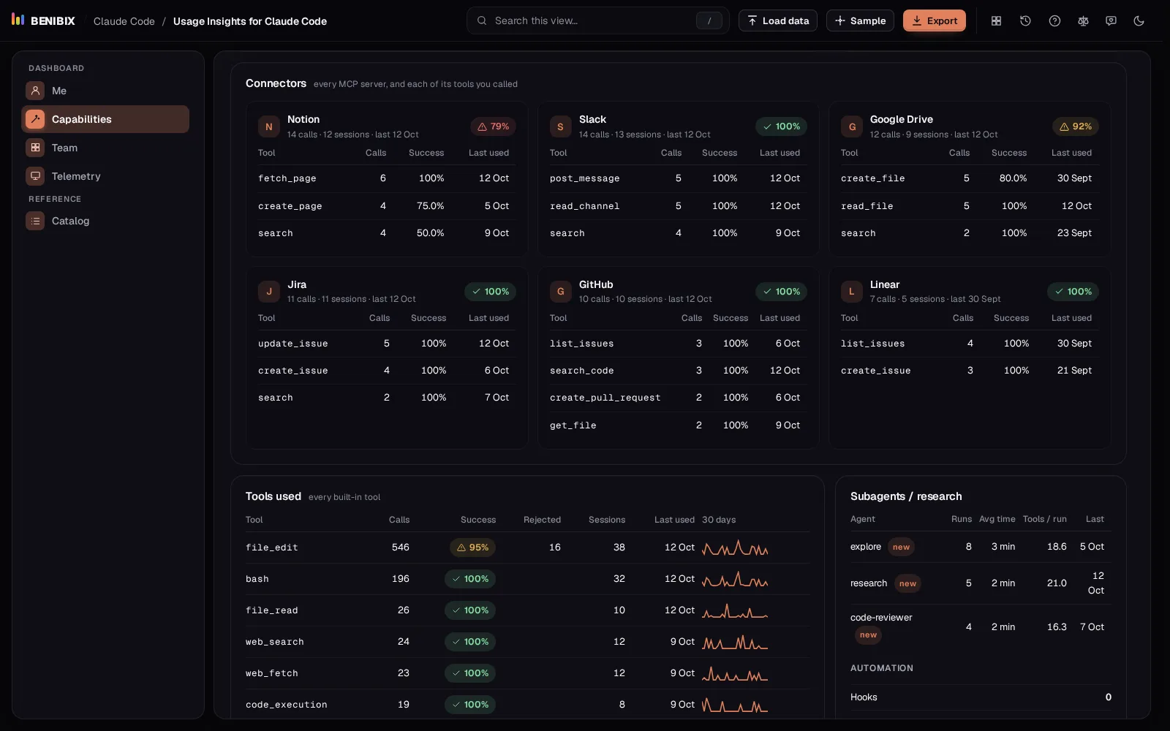The image size is (1170, 731).
Task: Open the help question mark icon
Action: coord(1054,20)
